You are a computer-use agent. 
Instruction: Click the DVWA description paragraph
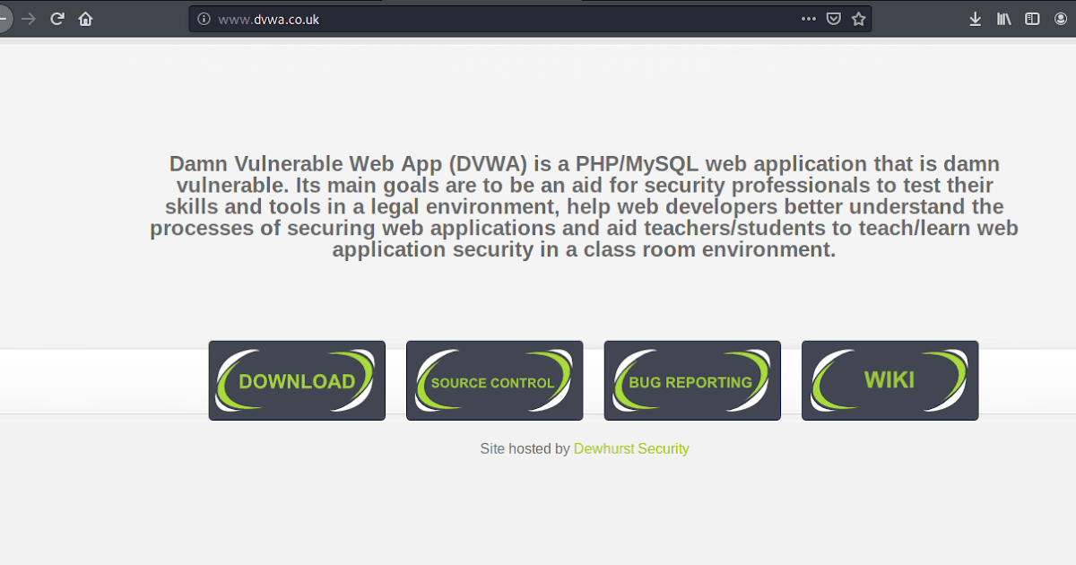pyautogui.click(x=584, y=206)
